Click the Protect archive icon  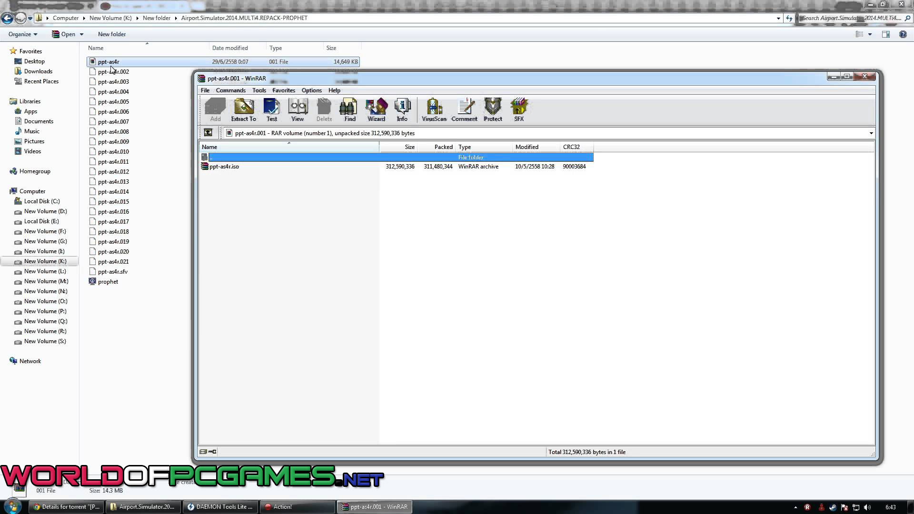pos(492,110)
